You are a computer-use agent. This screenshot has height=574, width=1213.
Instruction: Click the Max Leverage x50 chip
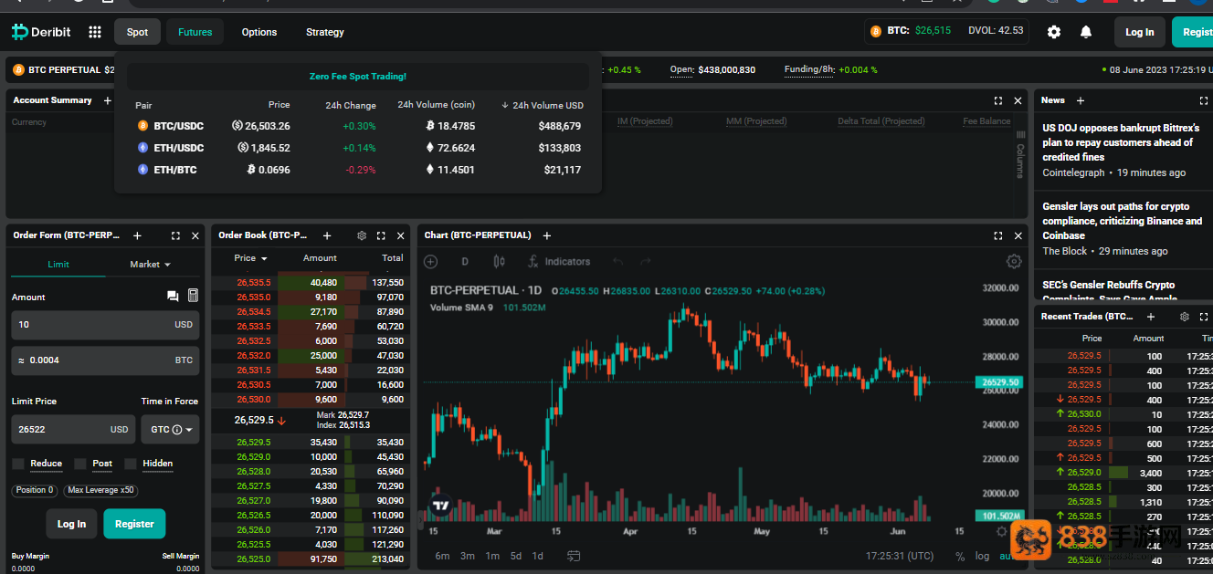[x=101, y=490]
